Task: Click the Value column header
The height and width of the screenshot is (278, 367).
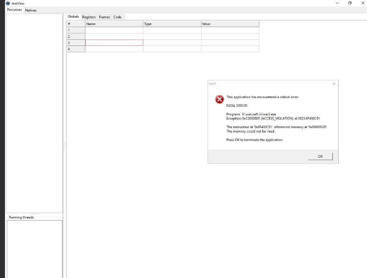Action: [x=230, y=24]
